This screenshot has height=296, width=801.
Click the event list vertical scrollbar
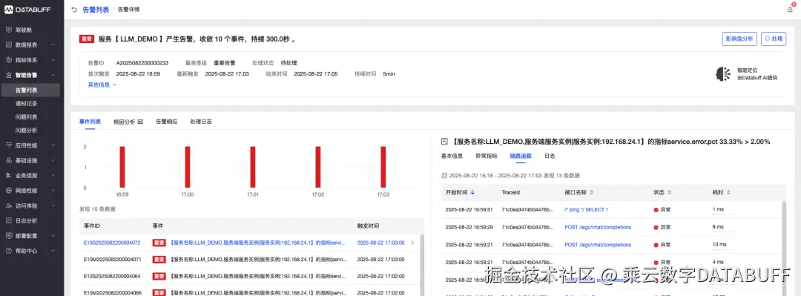[x=421, y=265]
